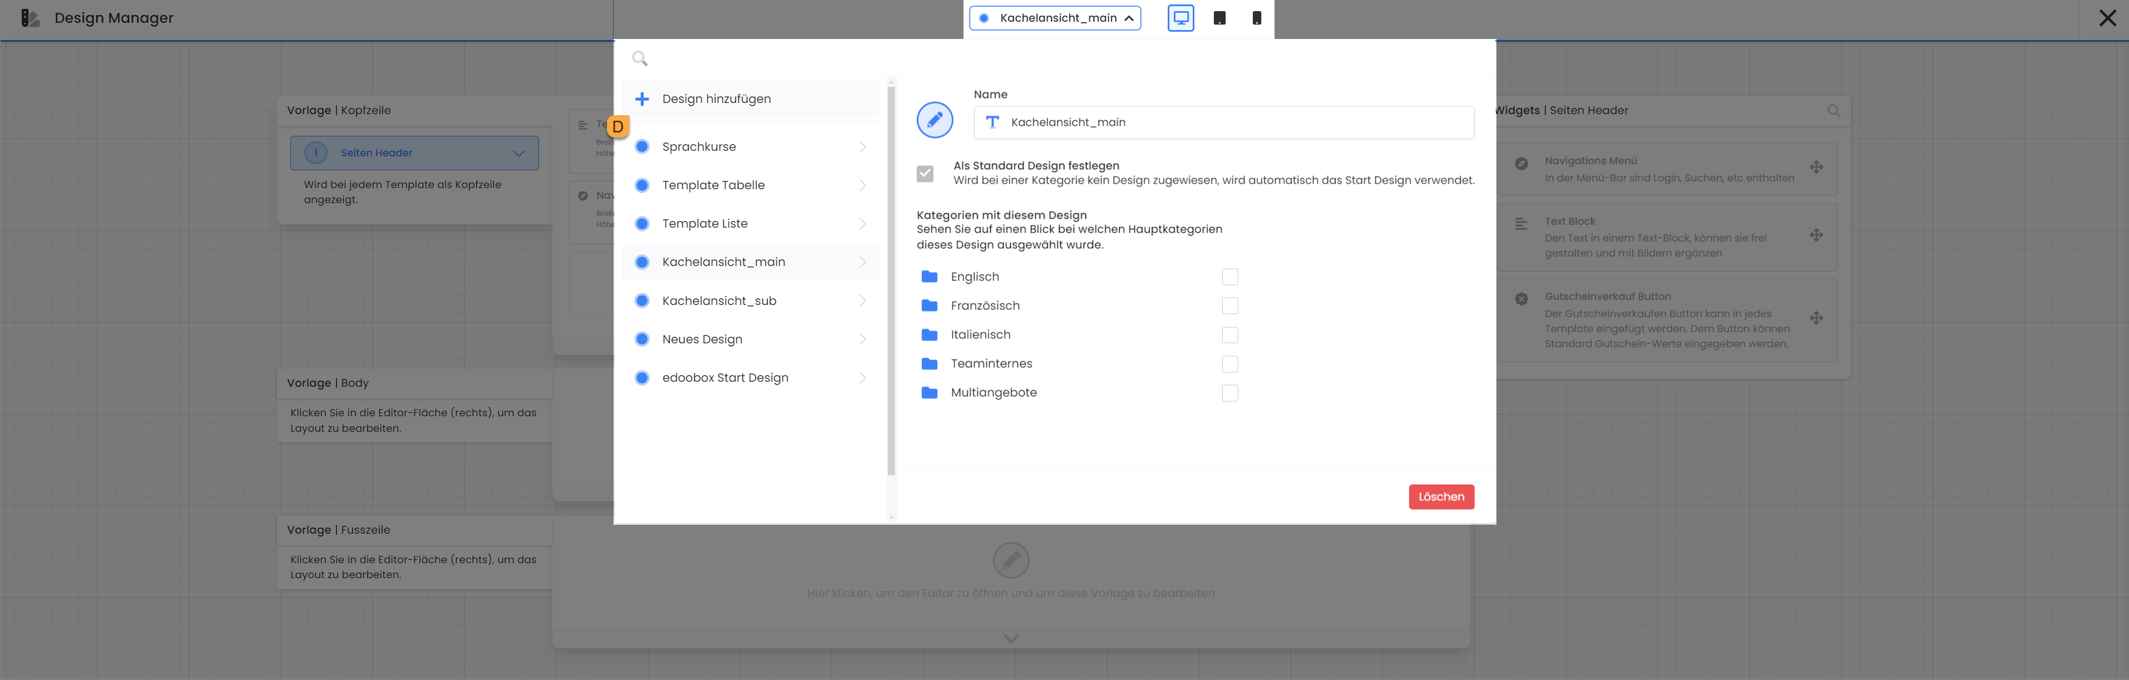
Task: Switch to desktop preview icon
Action: (x=1180, y=18)
